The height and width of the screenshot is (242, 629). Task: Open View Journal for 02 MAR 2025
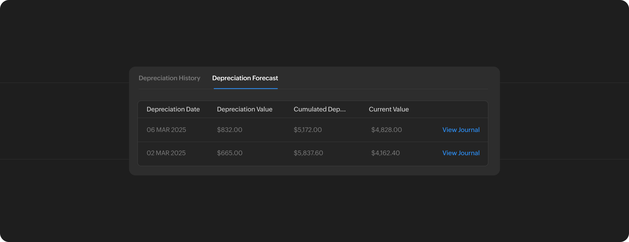pos(460,153)
